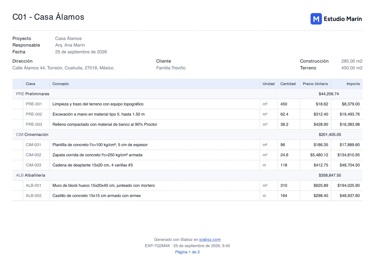Image resolution: width=375 pixels, height=265 pixels.
Task: Click importe $134,810.95
Action: 348,155
